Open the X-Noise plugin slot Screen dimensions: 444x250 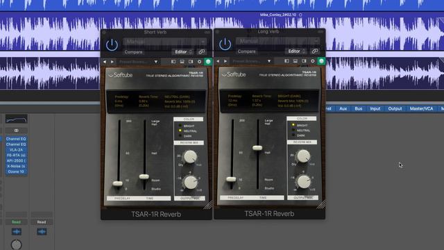pos(17,166)
